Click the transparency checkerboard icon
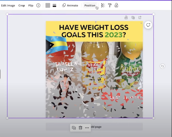The height and width of the screenshot is (137, 172). click(103, 5)
